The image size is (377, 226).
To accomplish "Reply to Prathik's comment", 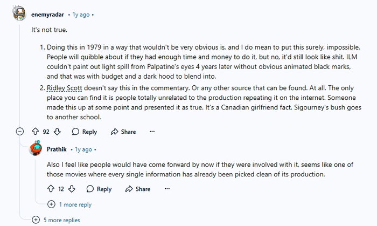I will tap(99, 189).
